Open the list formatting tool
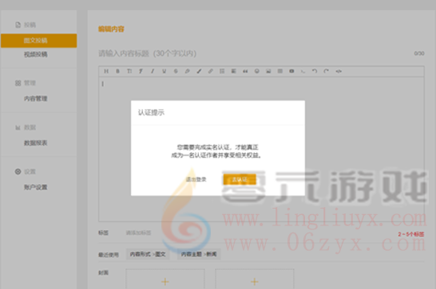436x289 pixels. (x=222, y=72)
